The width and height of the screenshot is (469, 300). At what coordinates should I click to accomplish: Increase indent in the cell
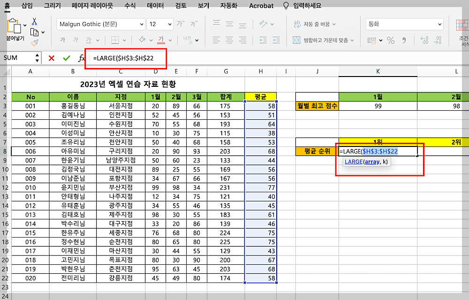[276, 40]
